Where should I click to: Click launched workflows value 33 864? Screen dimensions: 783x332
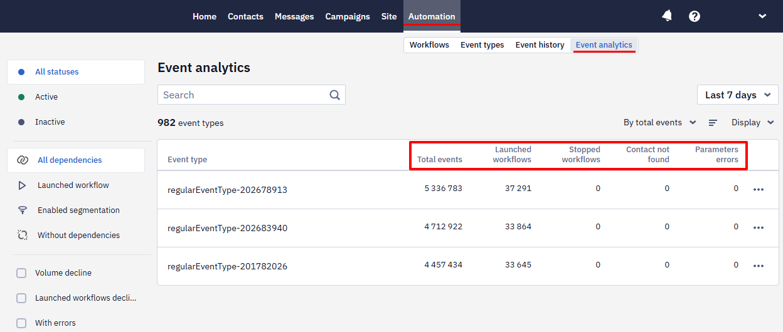tap(518, 227)
